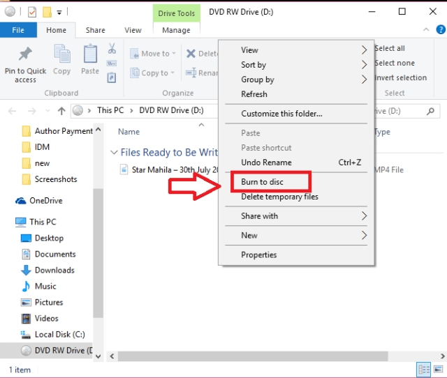This screenshot has height=378, width=447.
Task: Click DVD RW Drive (D:) breadcrumb
Action: point(171,110)
